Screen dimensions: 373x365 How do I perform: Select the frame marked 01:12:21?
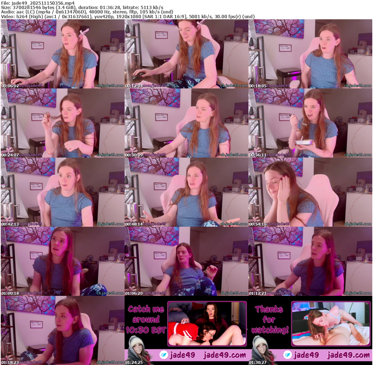click(x=310, y=261)
